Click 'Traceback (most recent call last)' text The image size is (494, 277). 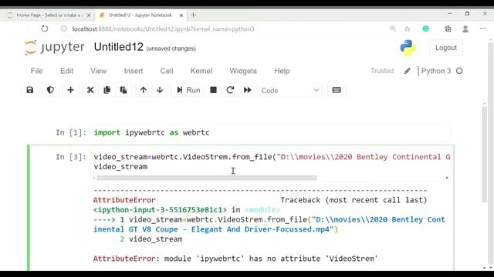click(x=354, y=200)
